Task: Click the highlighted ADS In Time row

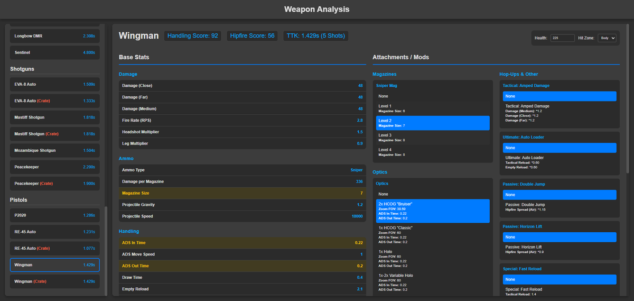Action: coord(243,243)
